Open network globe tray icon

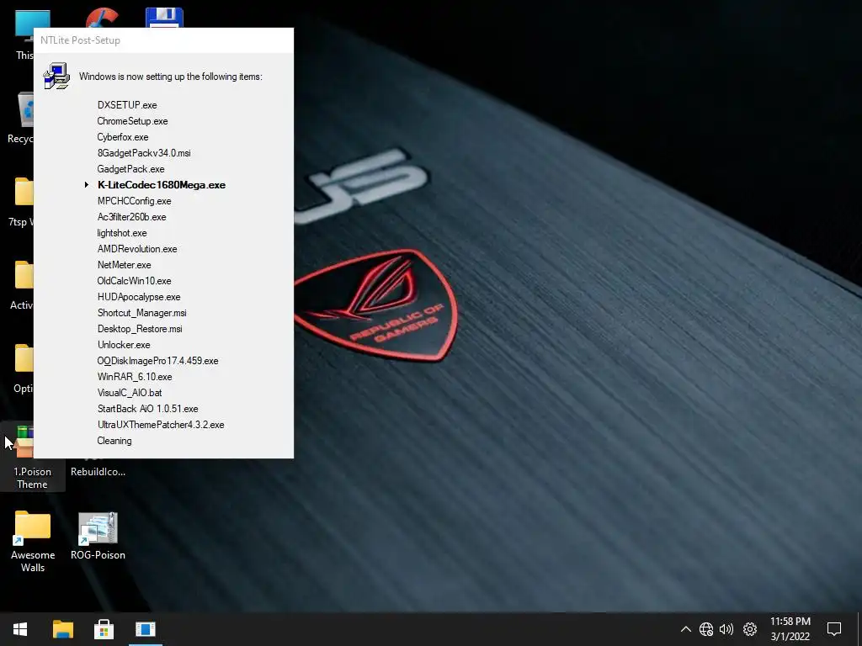pos(706,629)
